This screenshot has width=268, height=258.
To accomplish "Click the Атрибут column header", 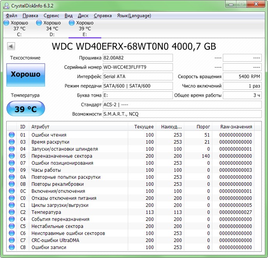I will 78,127.
